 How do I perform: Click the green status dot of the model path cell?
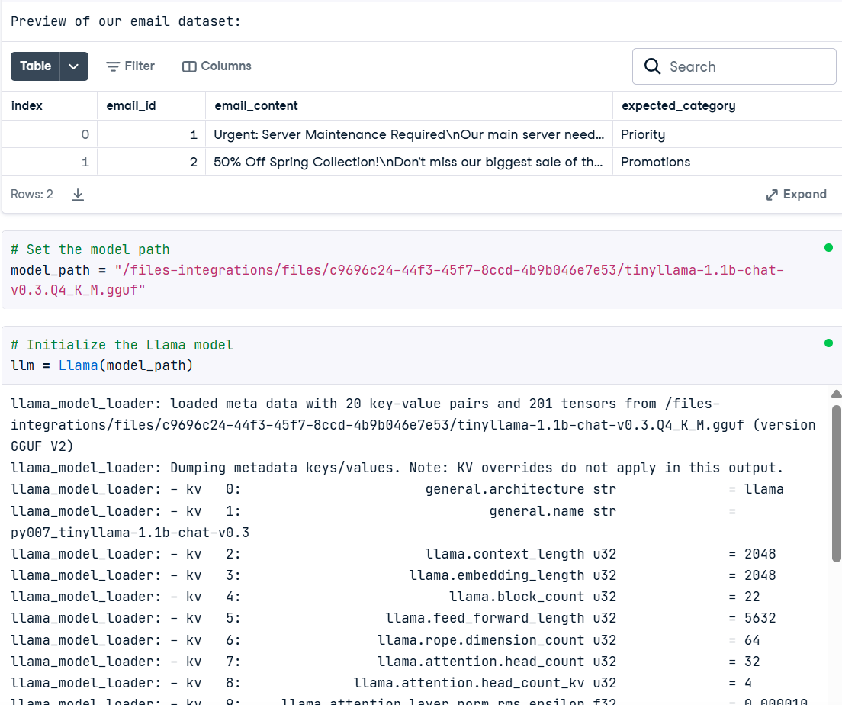[x=828, y=248]
